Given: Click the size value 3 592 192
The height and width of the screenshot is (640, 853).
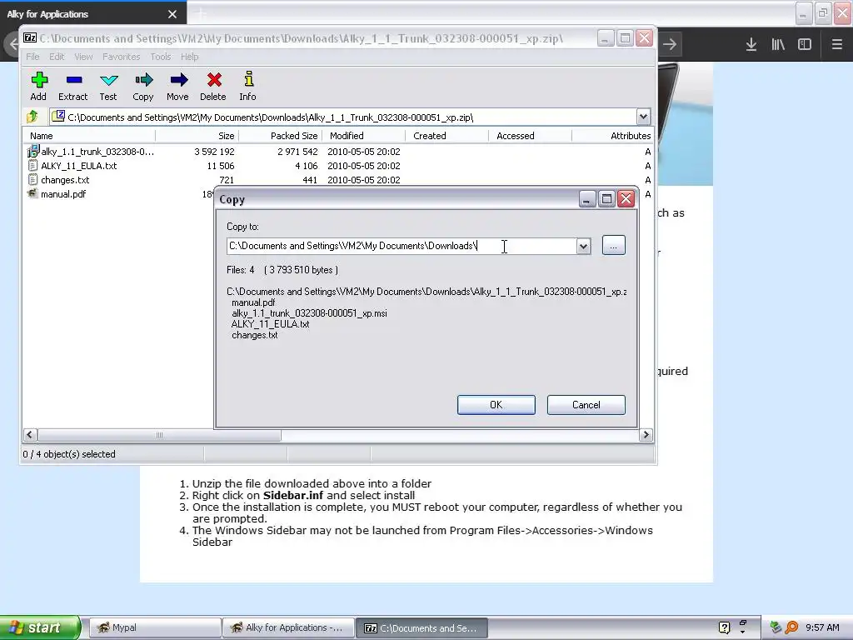Looking at the screenshot, I should (214, 152).
